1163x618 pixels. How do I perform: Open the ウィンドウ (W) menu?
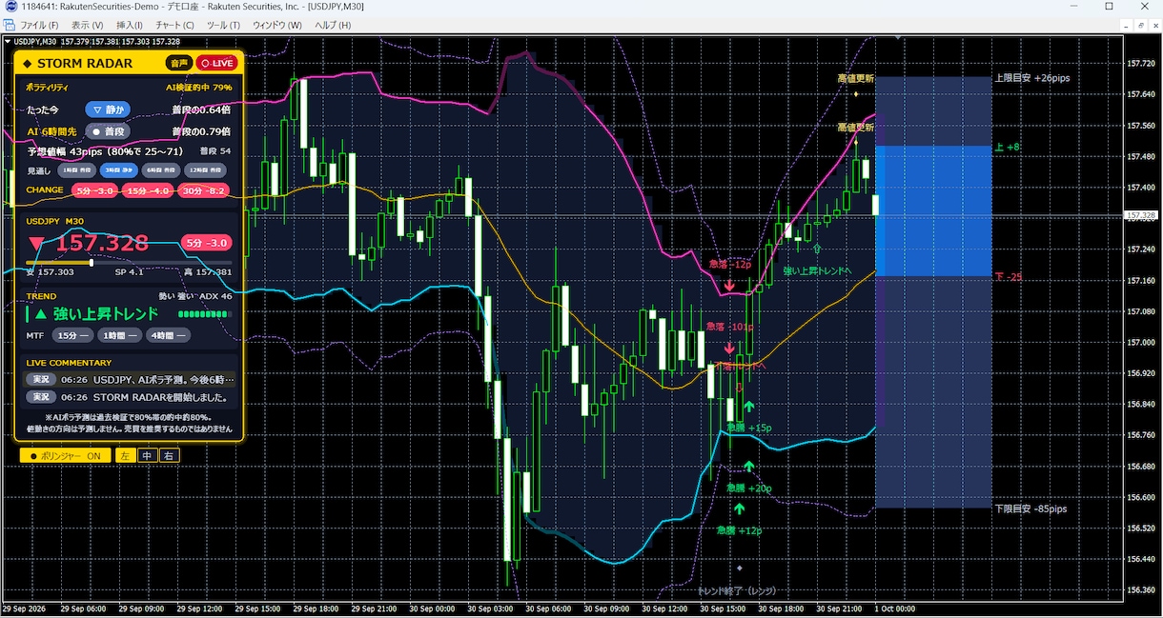pos(277,25)
